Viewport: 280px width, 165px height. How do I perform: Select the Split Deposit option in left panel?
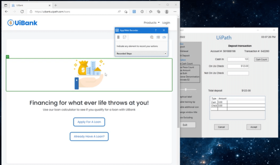coord(185,55)
